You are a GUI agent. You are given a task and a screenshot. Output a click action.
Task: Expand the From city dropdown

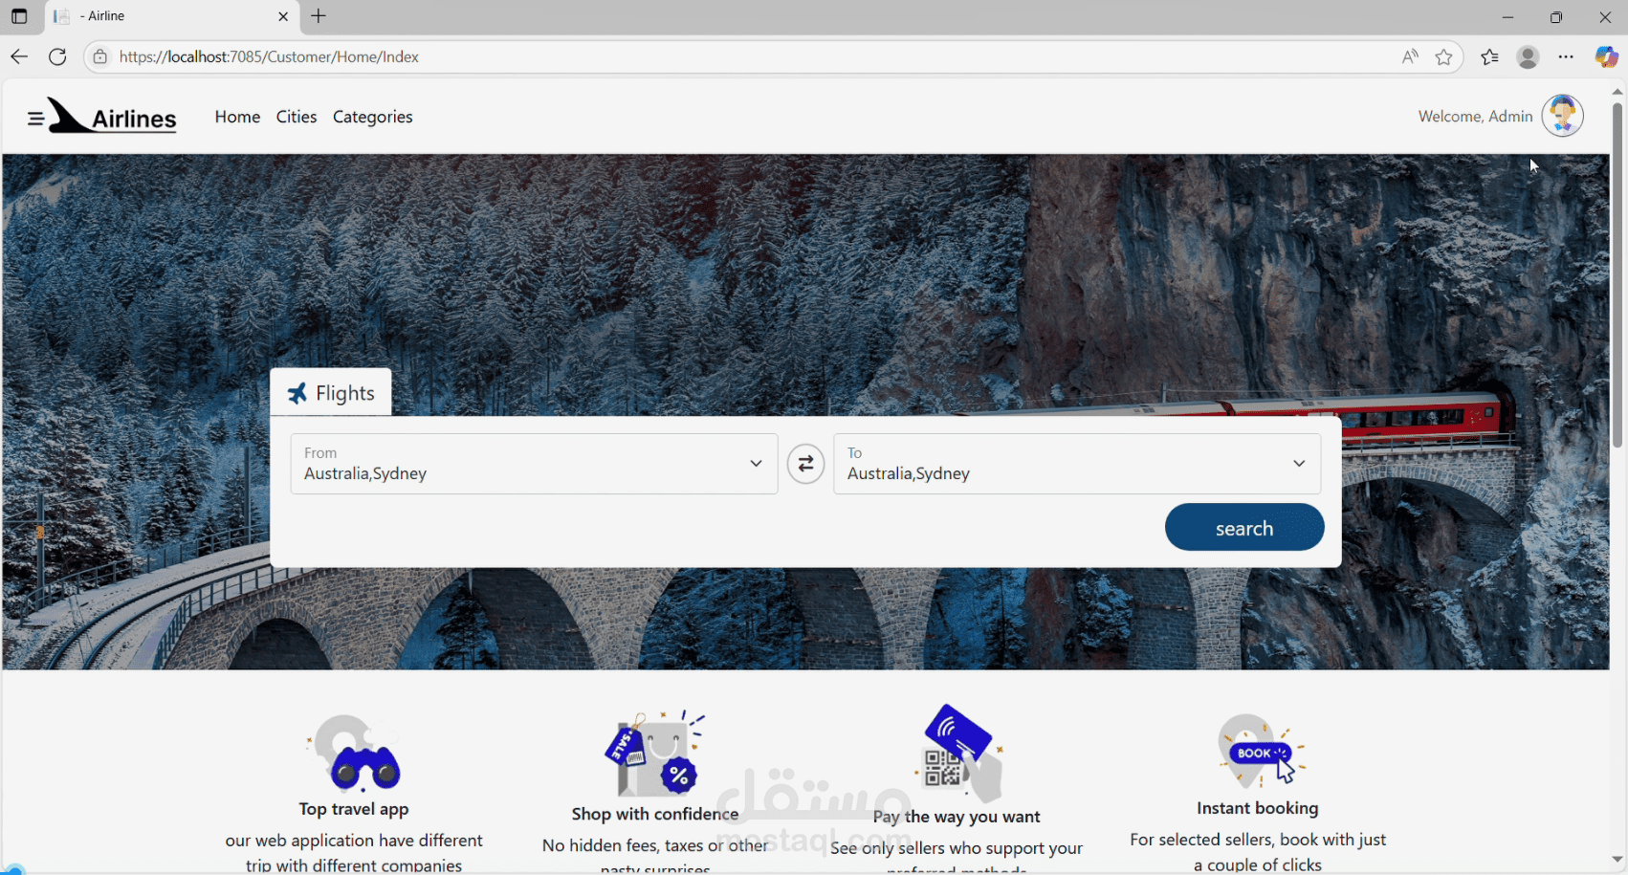tap(756, 464)
